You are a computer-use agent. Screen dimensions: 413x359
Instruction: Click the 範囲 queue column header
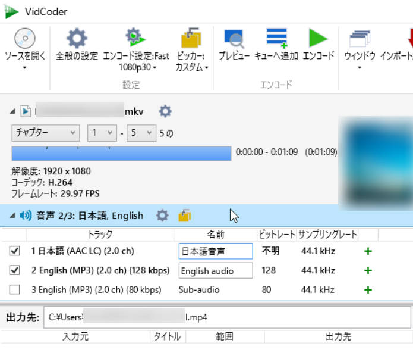[x=225, y=336]
